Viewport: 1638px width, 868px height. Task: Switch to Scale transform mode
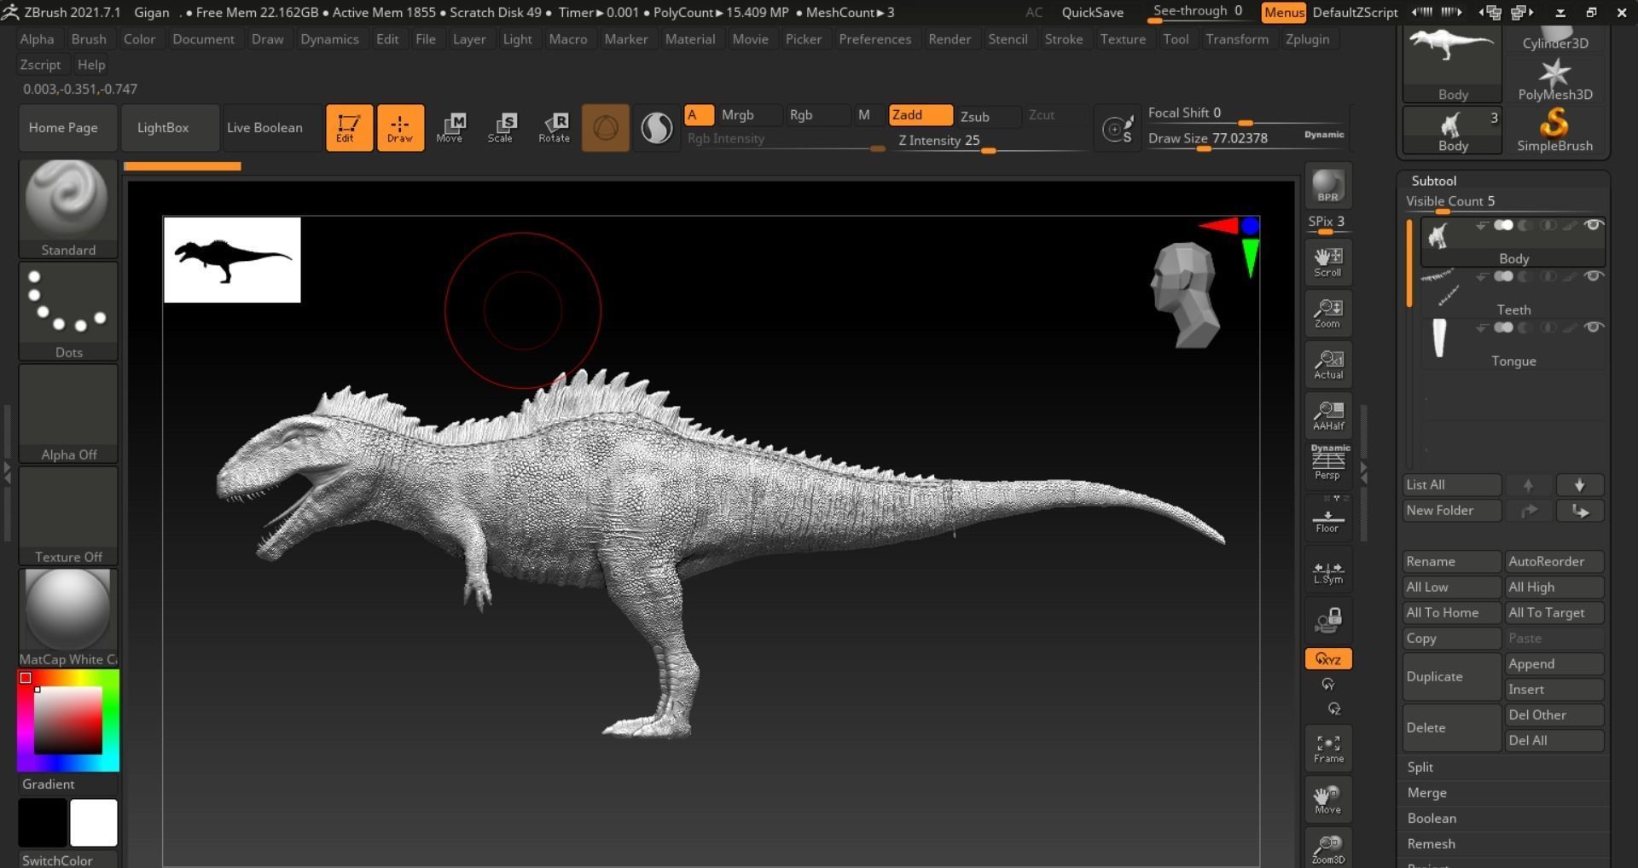click(501, 128)
